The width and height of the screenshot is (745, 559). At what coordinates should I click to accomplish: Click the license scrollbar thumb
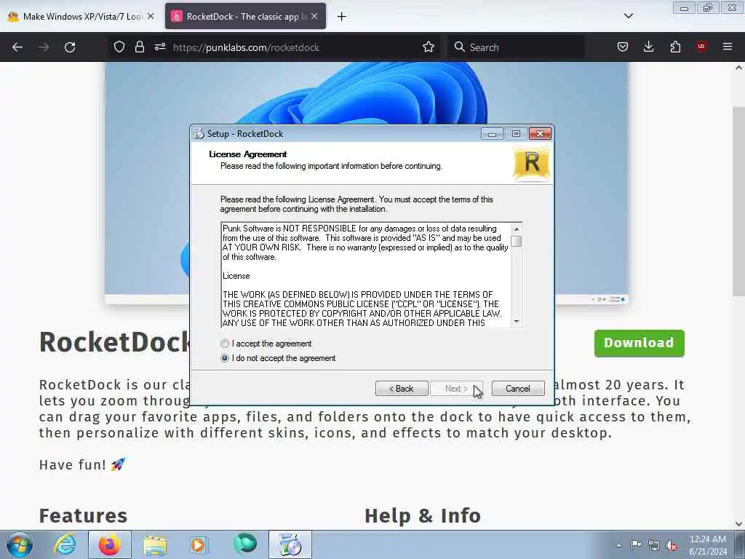click(516, 242)
